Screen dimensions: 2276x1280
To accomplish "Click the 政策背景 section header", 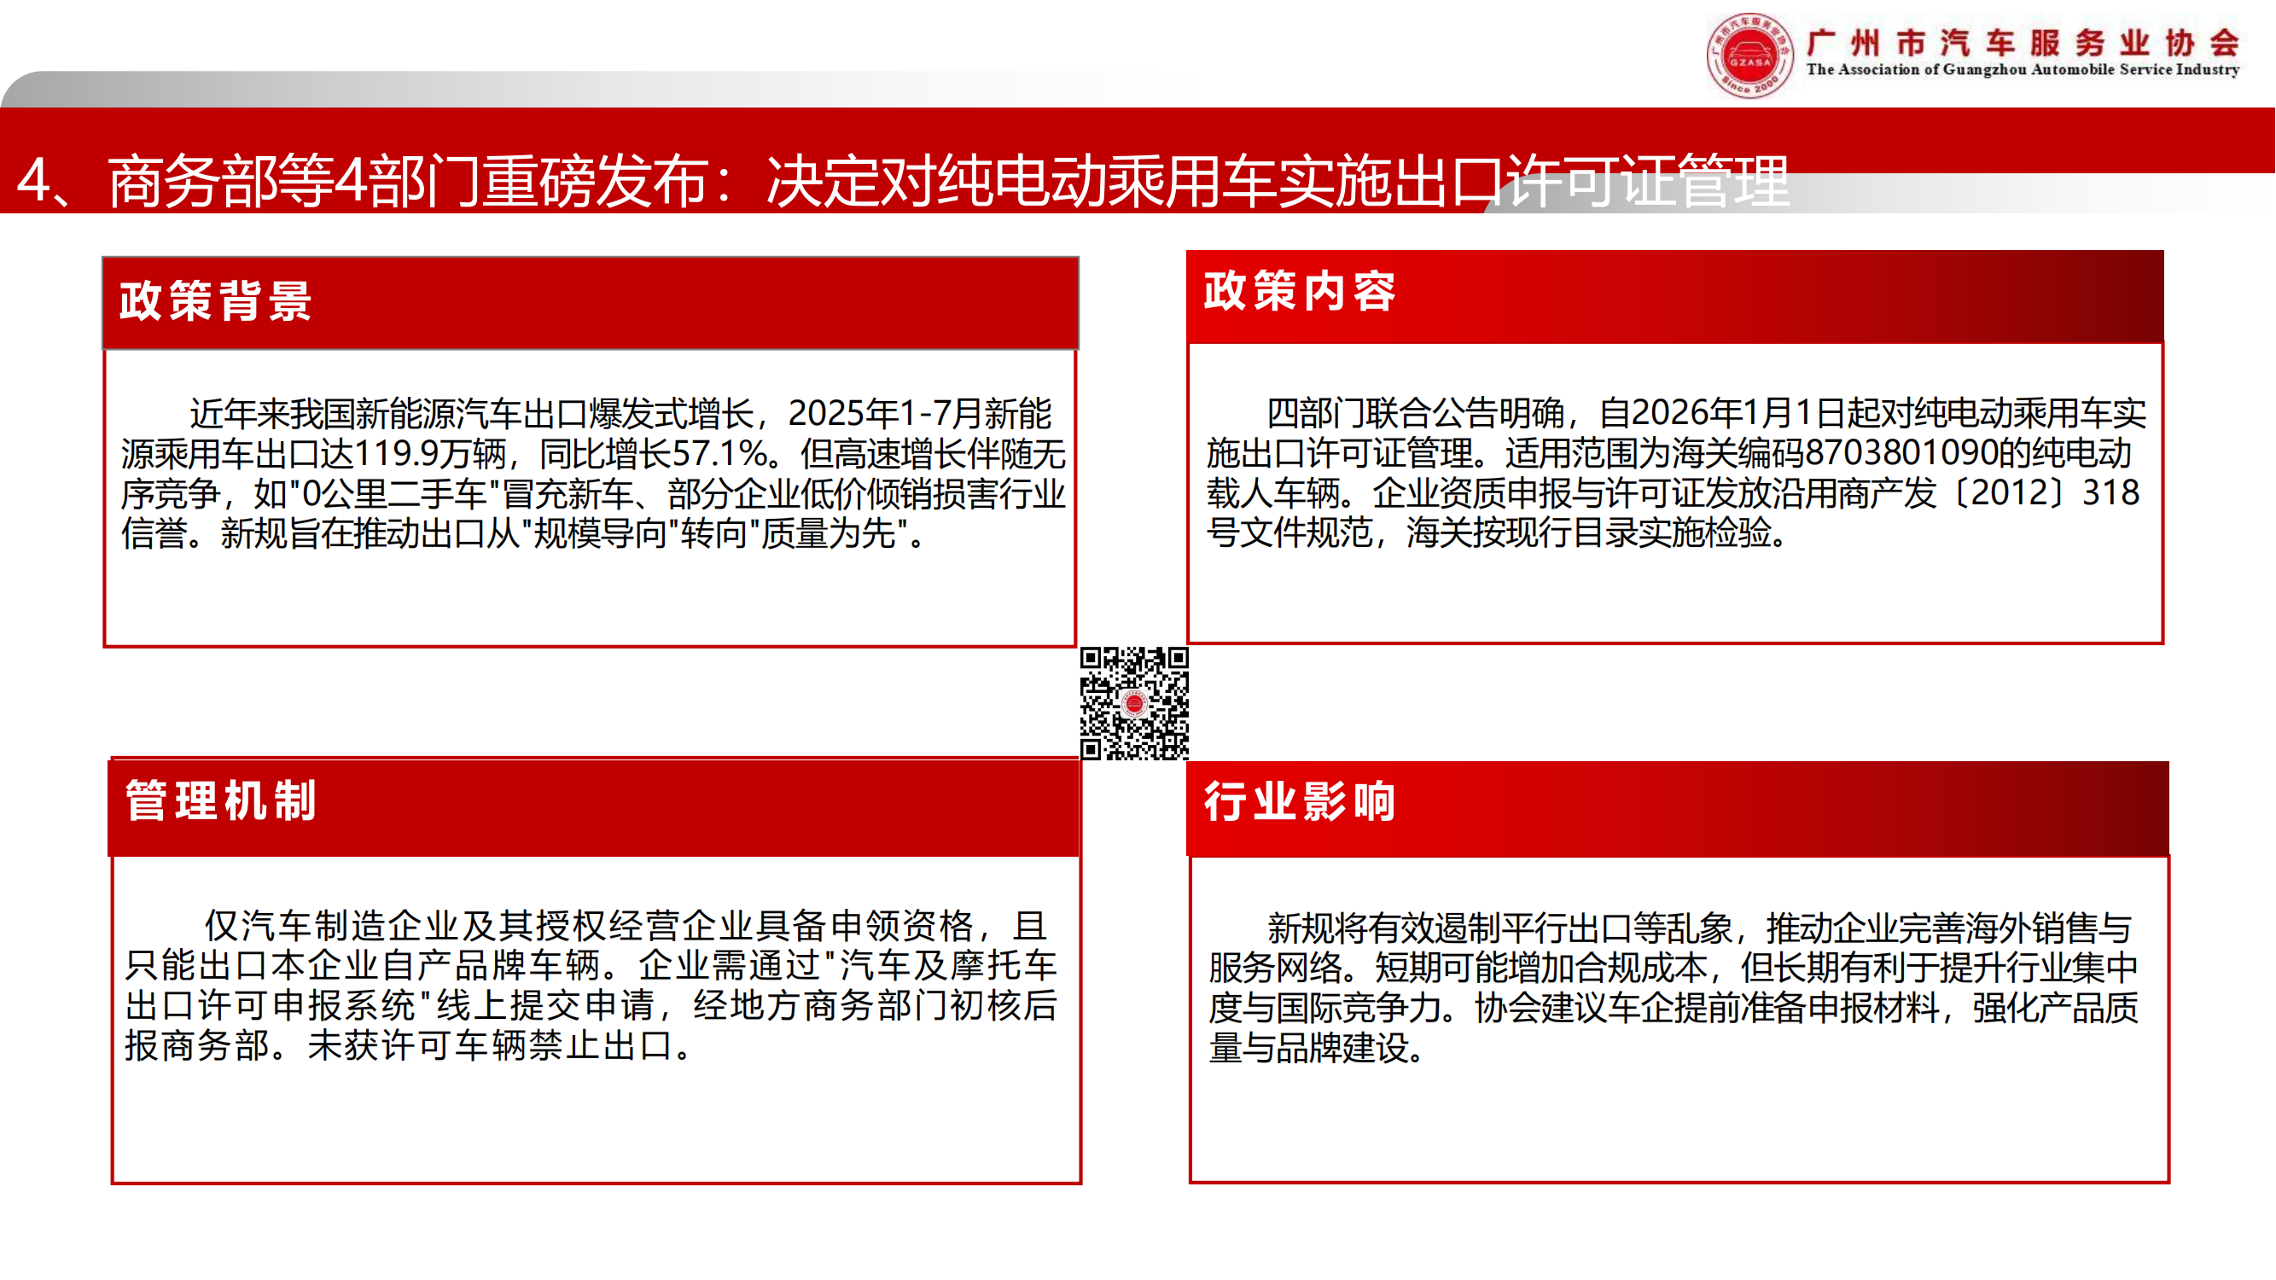I will 217,301.
